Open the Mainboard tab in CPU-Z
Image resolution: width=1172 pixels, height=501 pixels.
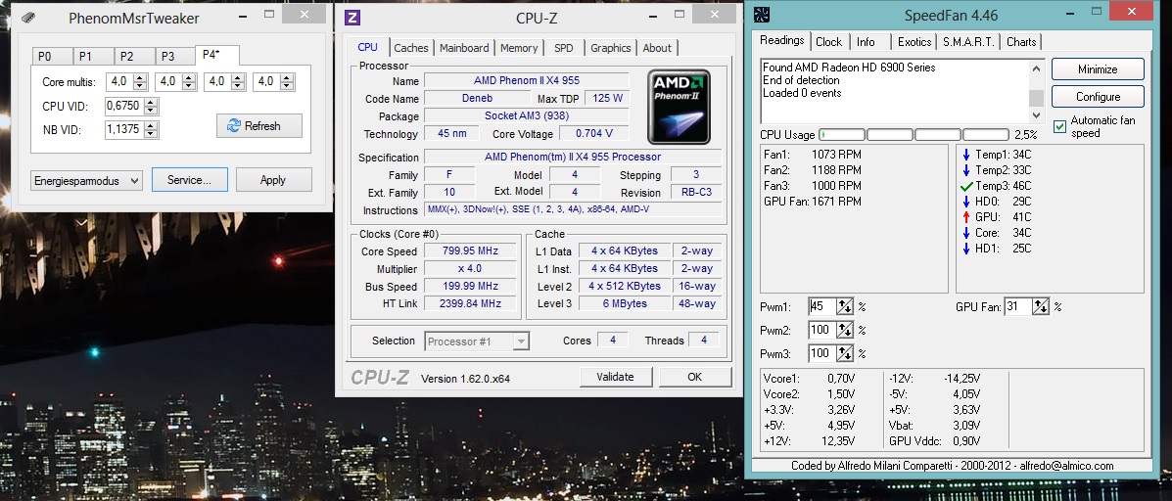click(464, 48)
